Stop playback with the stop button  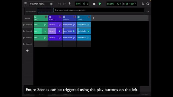point(94,4)
